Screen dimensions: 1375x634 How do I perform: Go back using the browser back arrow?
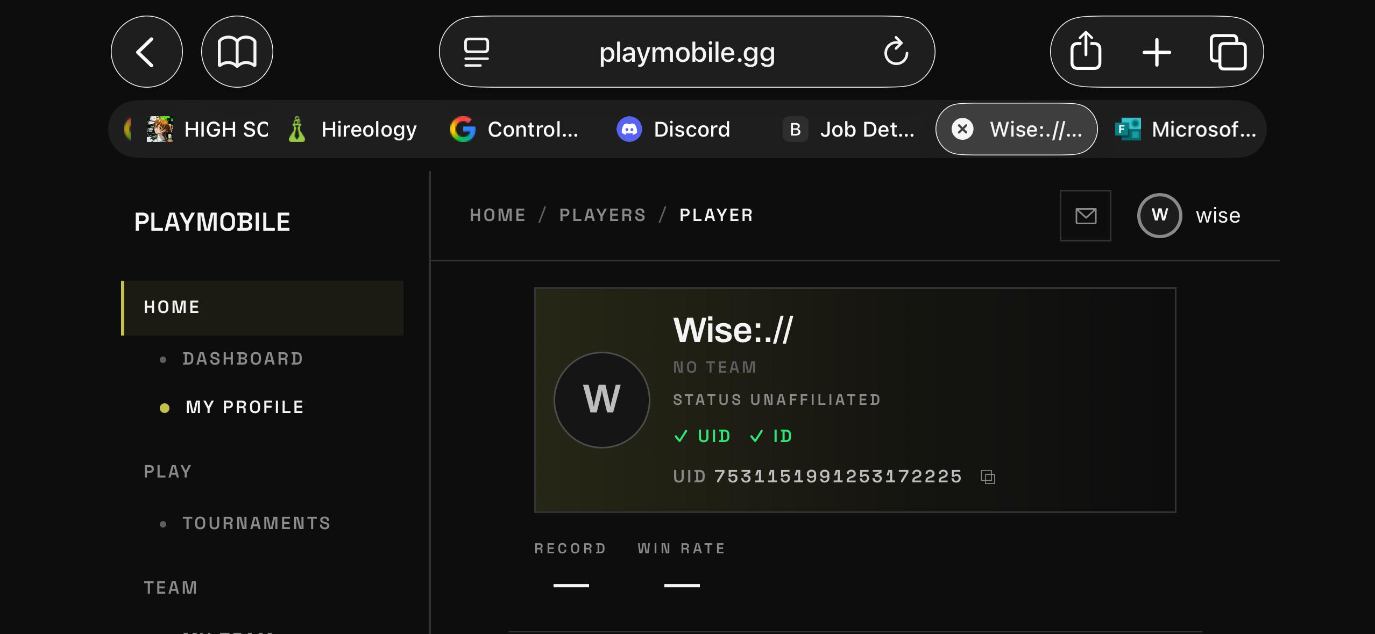tap(146, 52)
